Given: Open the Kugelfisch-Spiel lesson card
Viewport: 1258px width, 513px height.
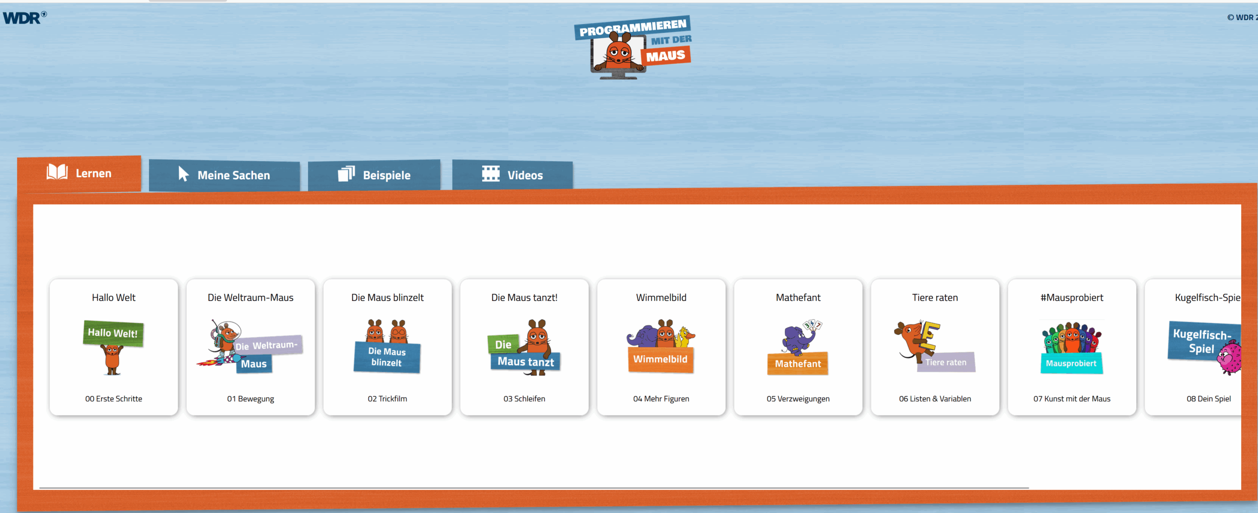Looking at the screenshot, I should pyautogui.click(x=1199, y=347).
